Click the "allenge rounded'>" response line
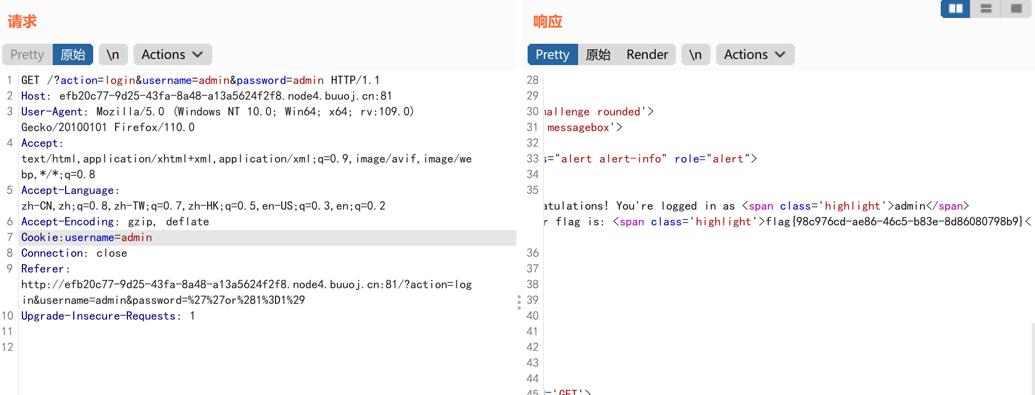1035x395 pixels. click(x=599, y=112)
